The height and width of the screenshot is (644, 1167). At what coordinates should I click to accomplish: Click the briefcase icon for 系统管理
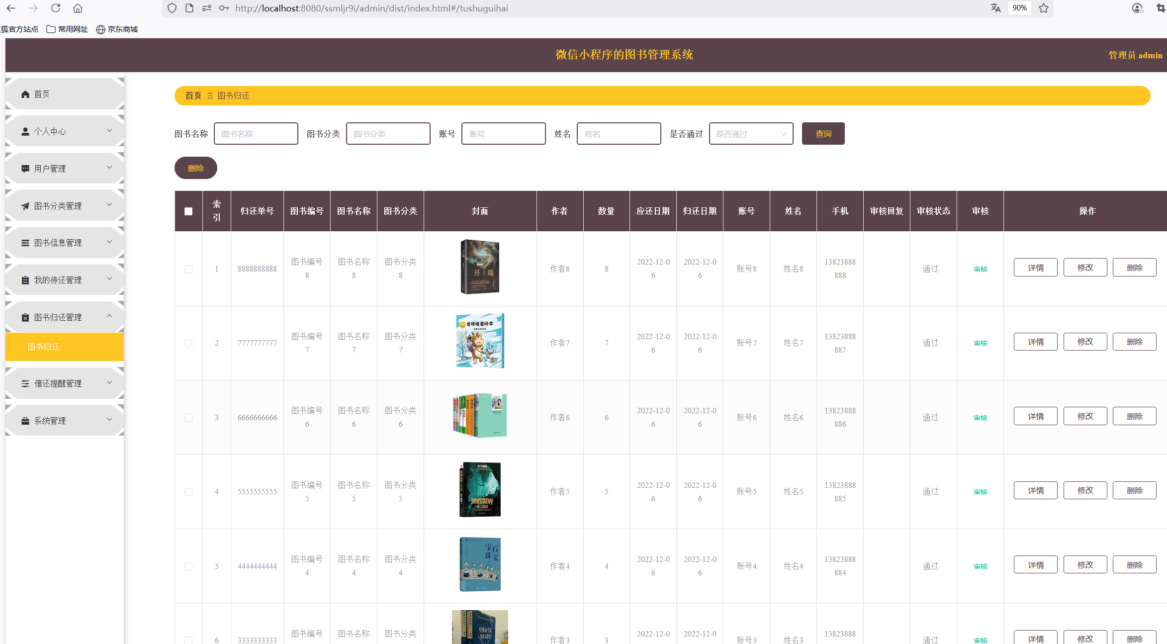click(x=25, y=421)
